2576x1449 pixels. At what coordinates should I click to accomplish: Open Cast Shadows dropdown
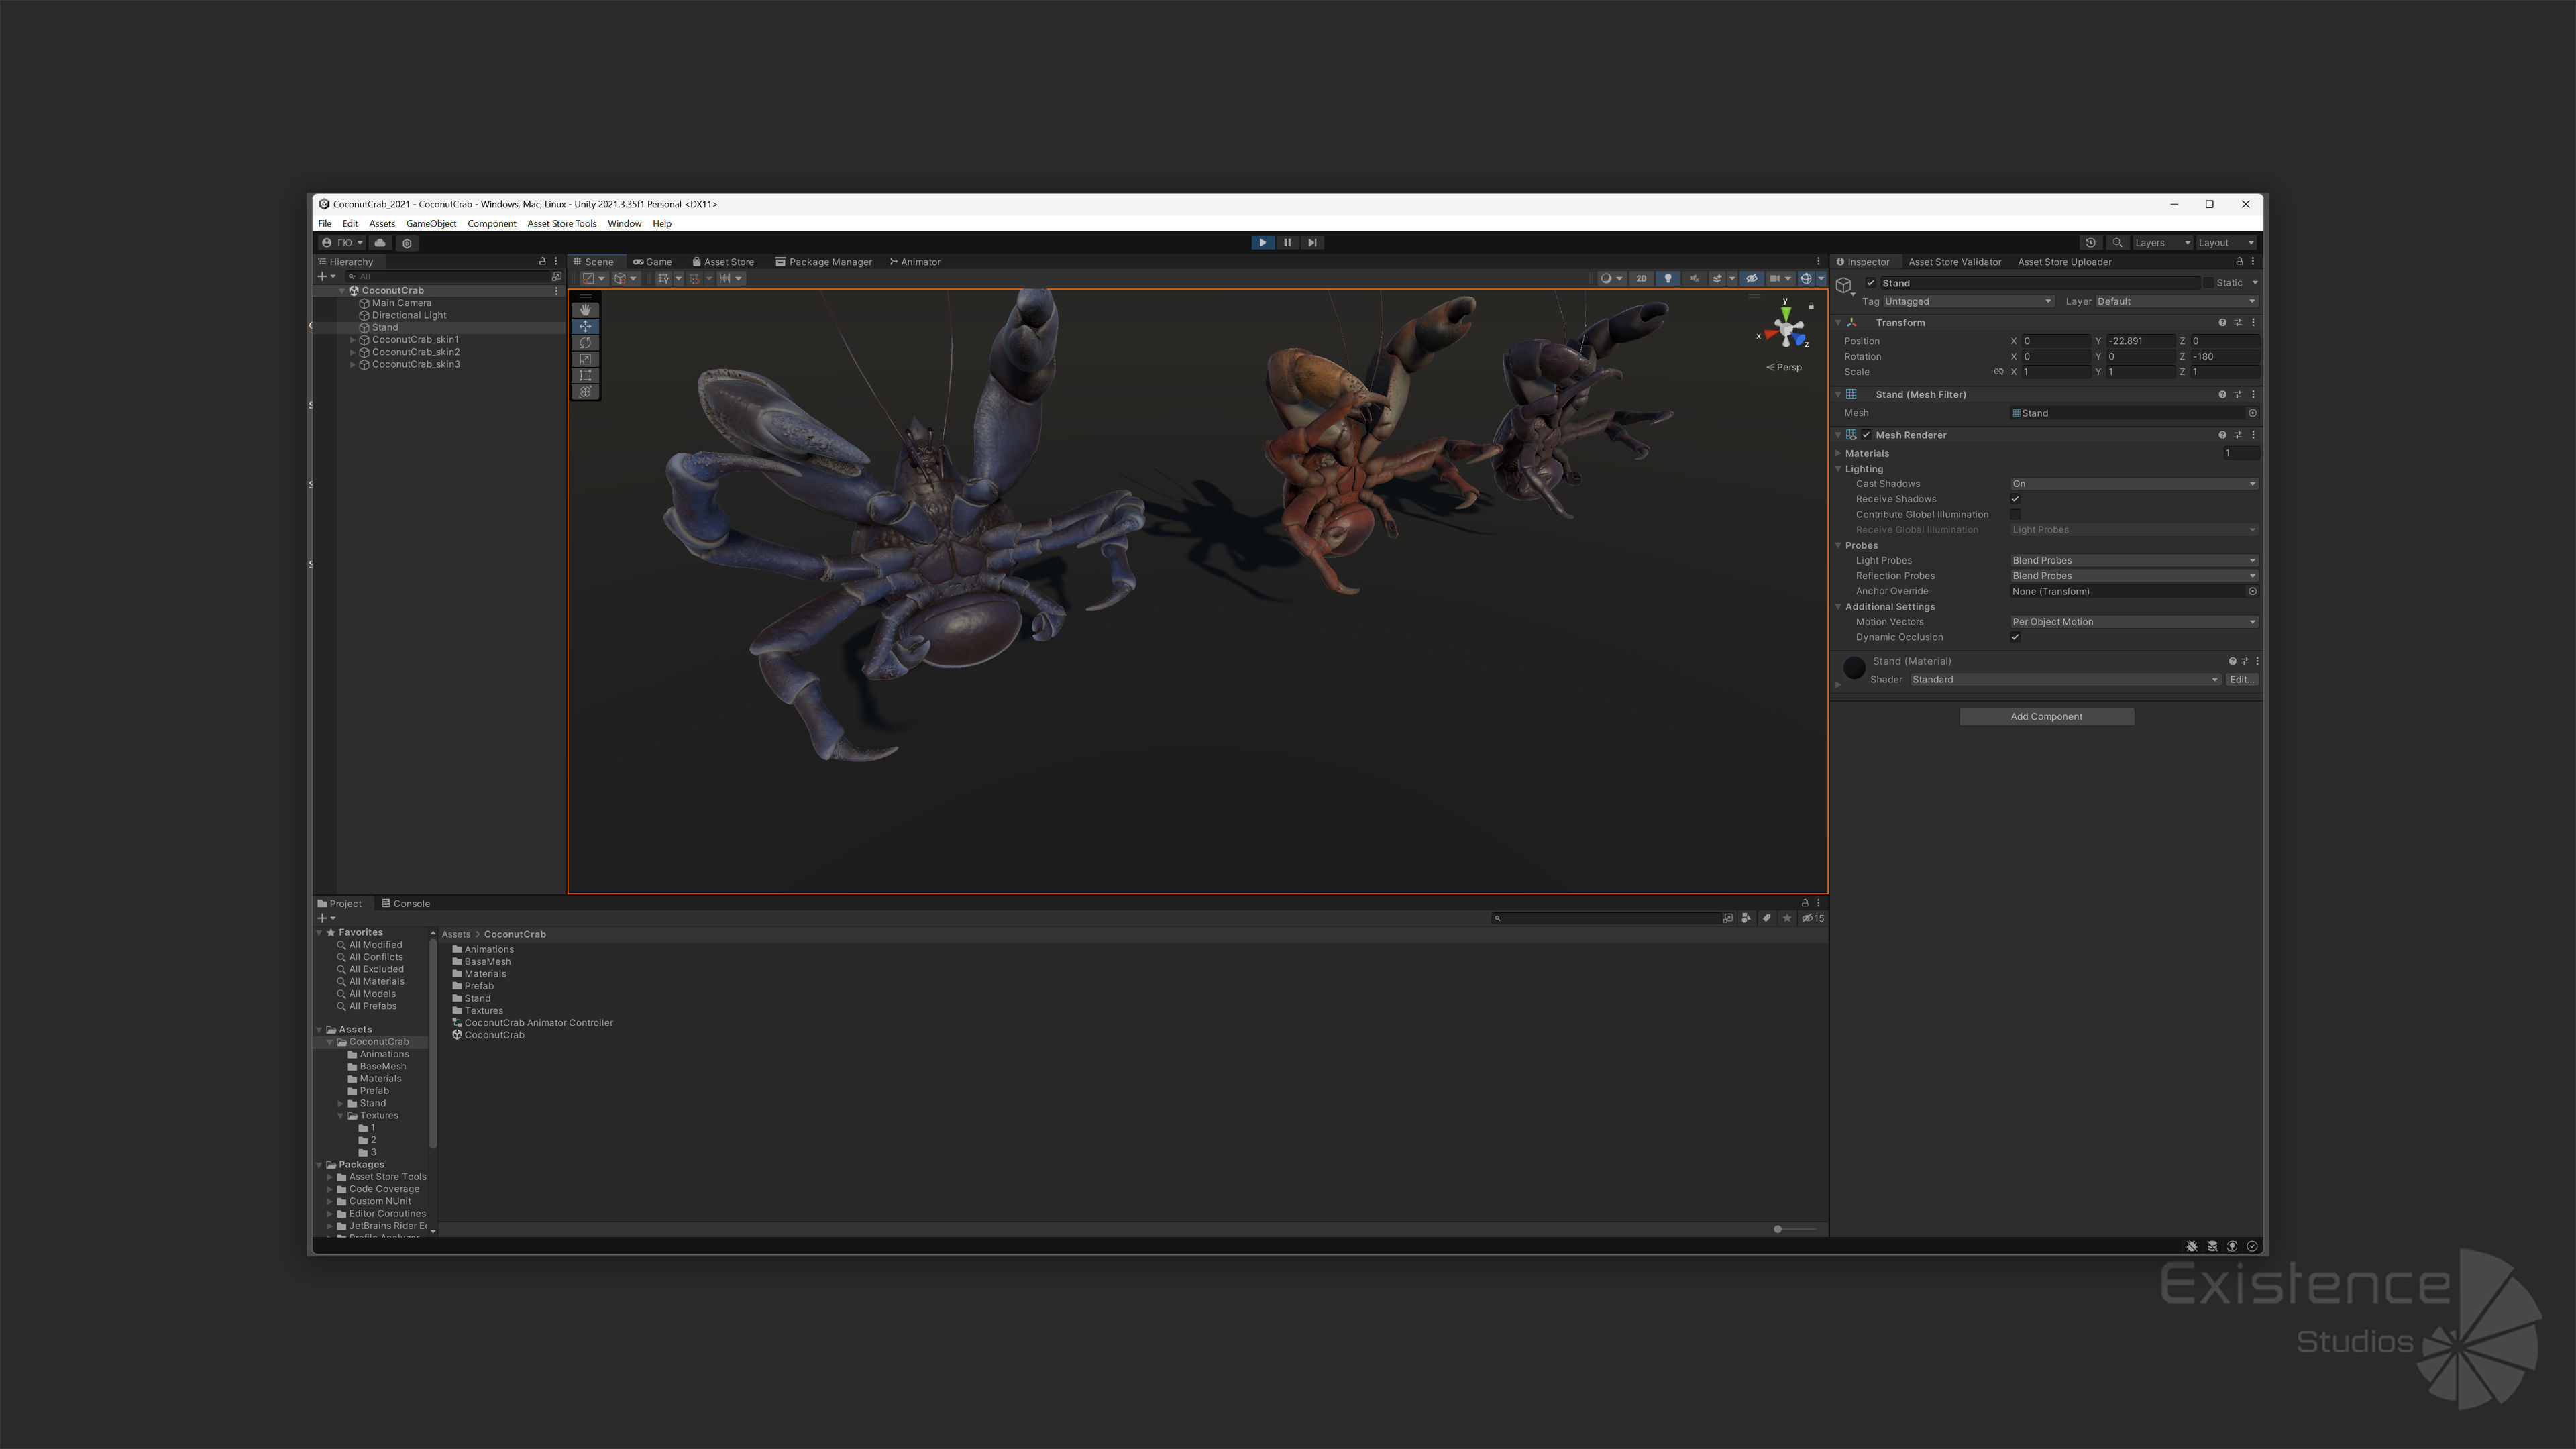(x=2133, y=484)
